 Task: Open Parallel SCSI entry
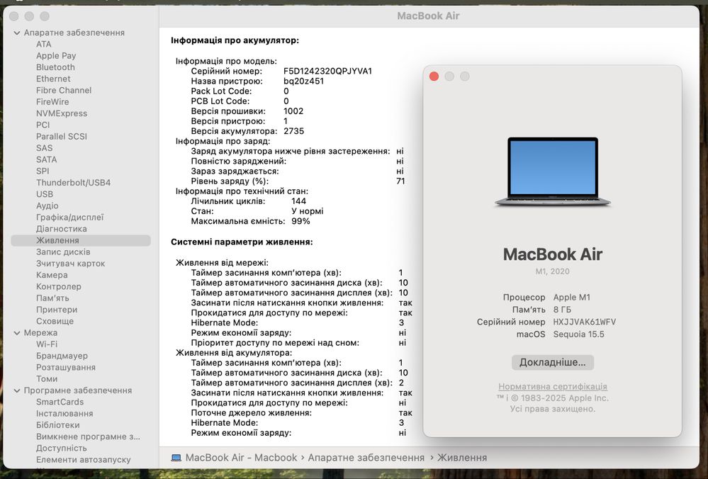tap(62, 136)
